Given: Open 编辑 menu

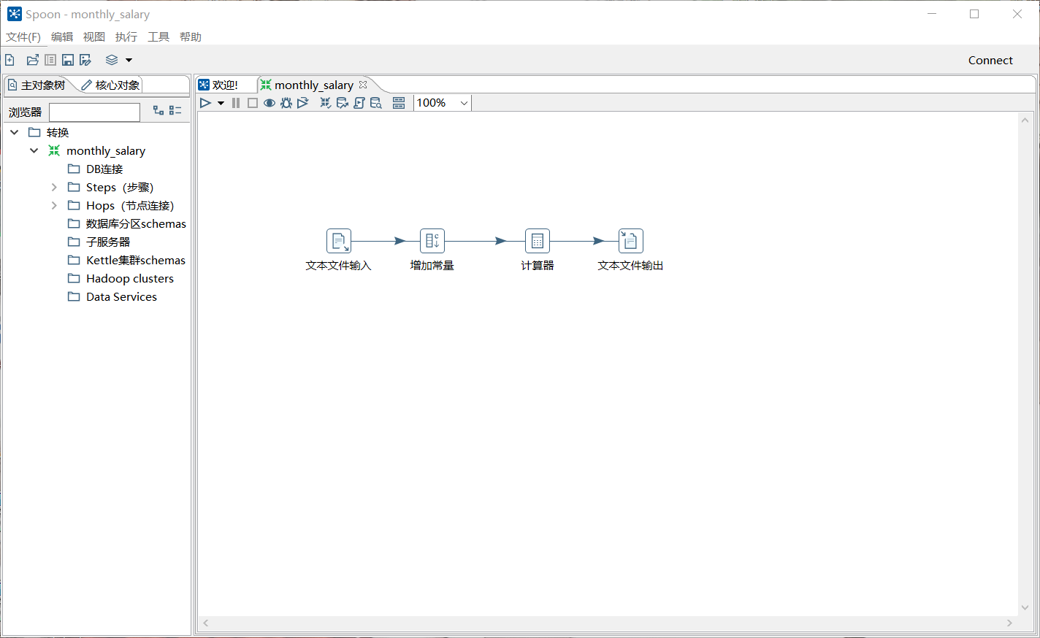Looking at the screenshot, I should tap(62, 36).
